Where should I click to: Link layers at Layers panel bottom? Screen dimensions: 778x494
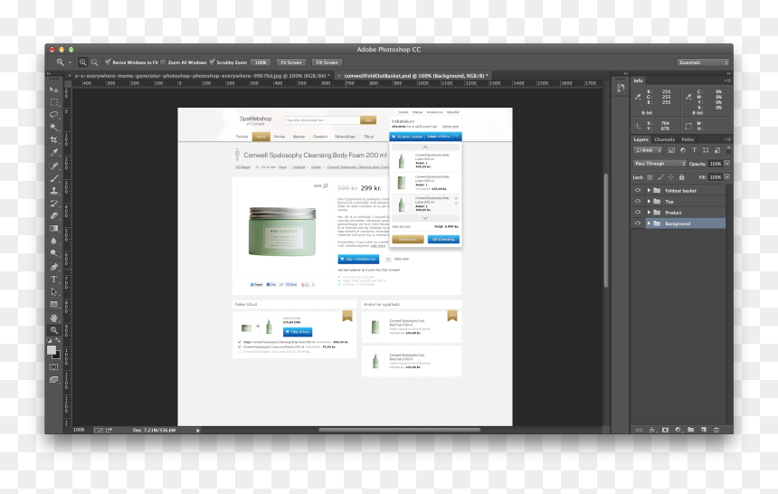639,430
